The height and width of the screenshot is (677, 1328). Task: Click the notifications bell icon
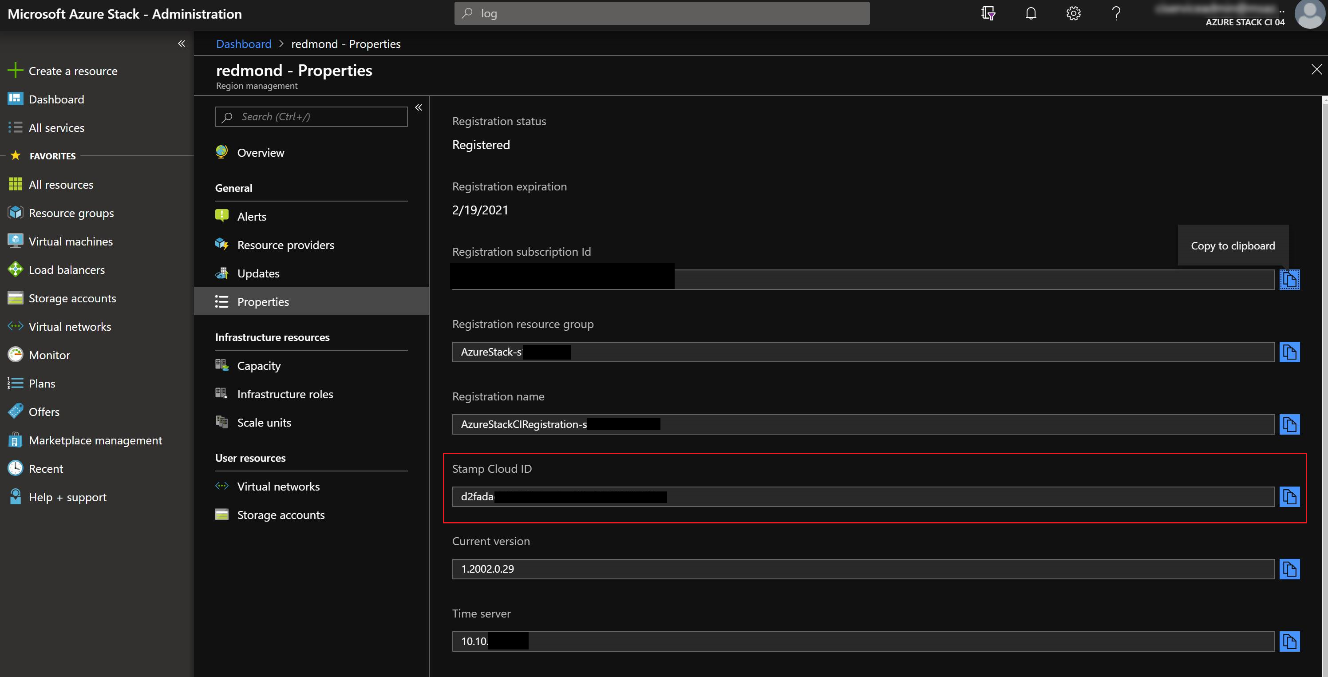point(1031,14)
